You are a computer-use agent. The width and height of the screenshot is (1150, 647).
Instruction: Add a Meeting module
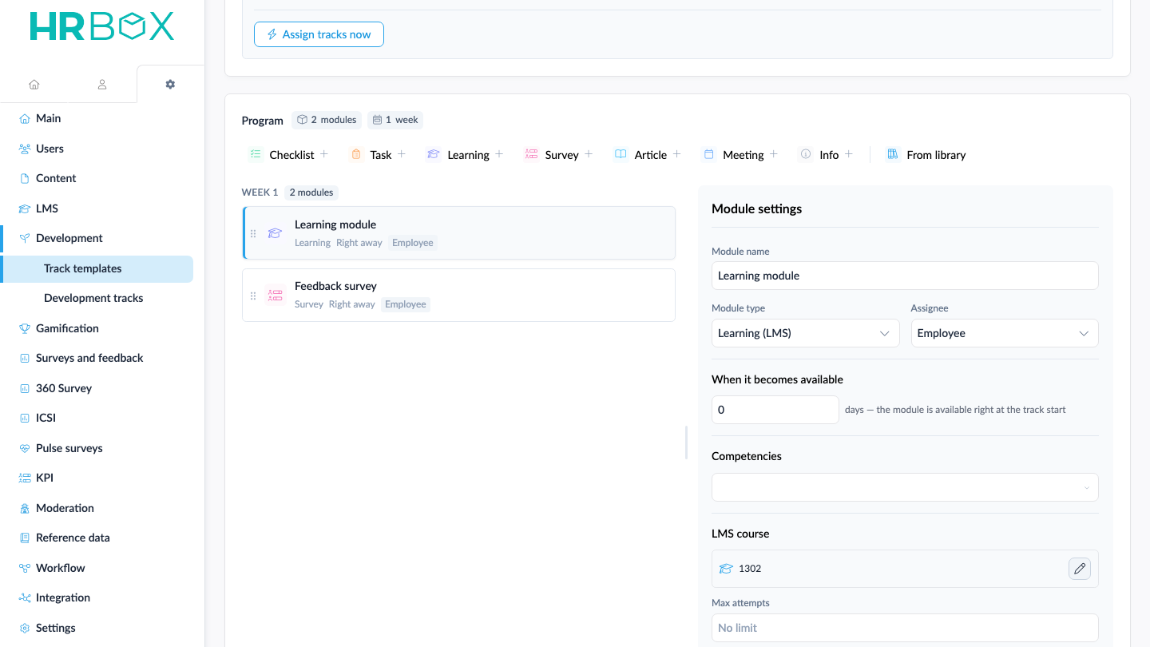click(x=740, y=155)
